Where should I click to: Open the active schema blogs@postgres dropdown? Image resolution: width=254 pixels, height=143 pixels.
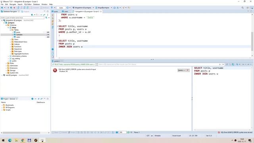click(103, 8)
